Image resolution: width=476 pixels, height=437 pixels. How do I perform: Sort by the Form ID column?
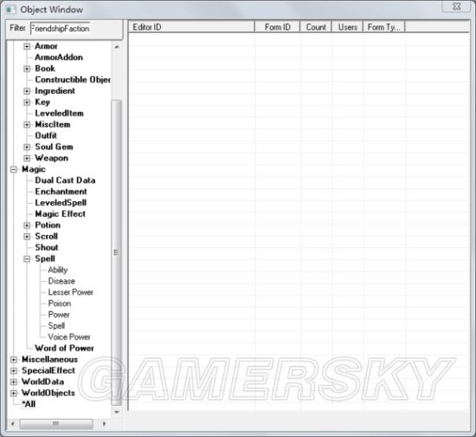[278, 27]
